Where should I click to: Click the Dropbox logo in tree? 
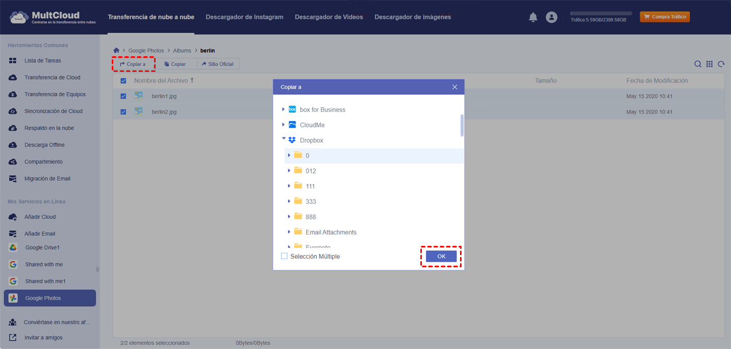[292, 140]
